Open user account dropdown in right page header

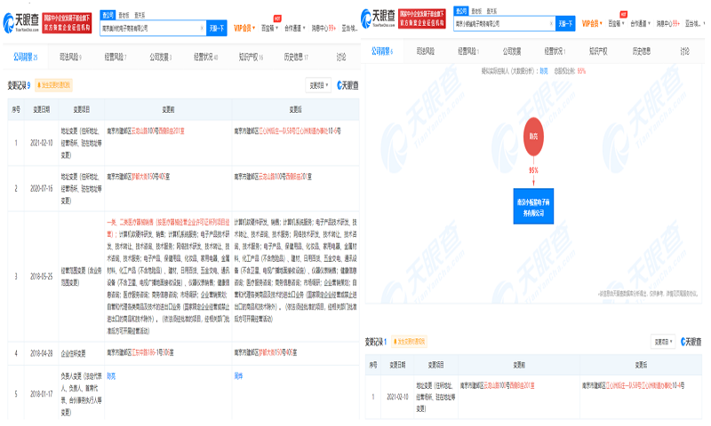(x=695, y=24)
